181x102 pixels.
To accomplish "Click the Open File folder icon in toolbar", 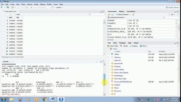I will [12, 7].
